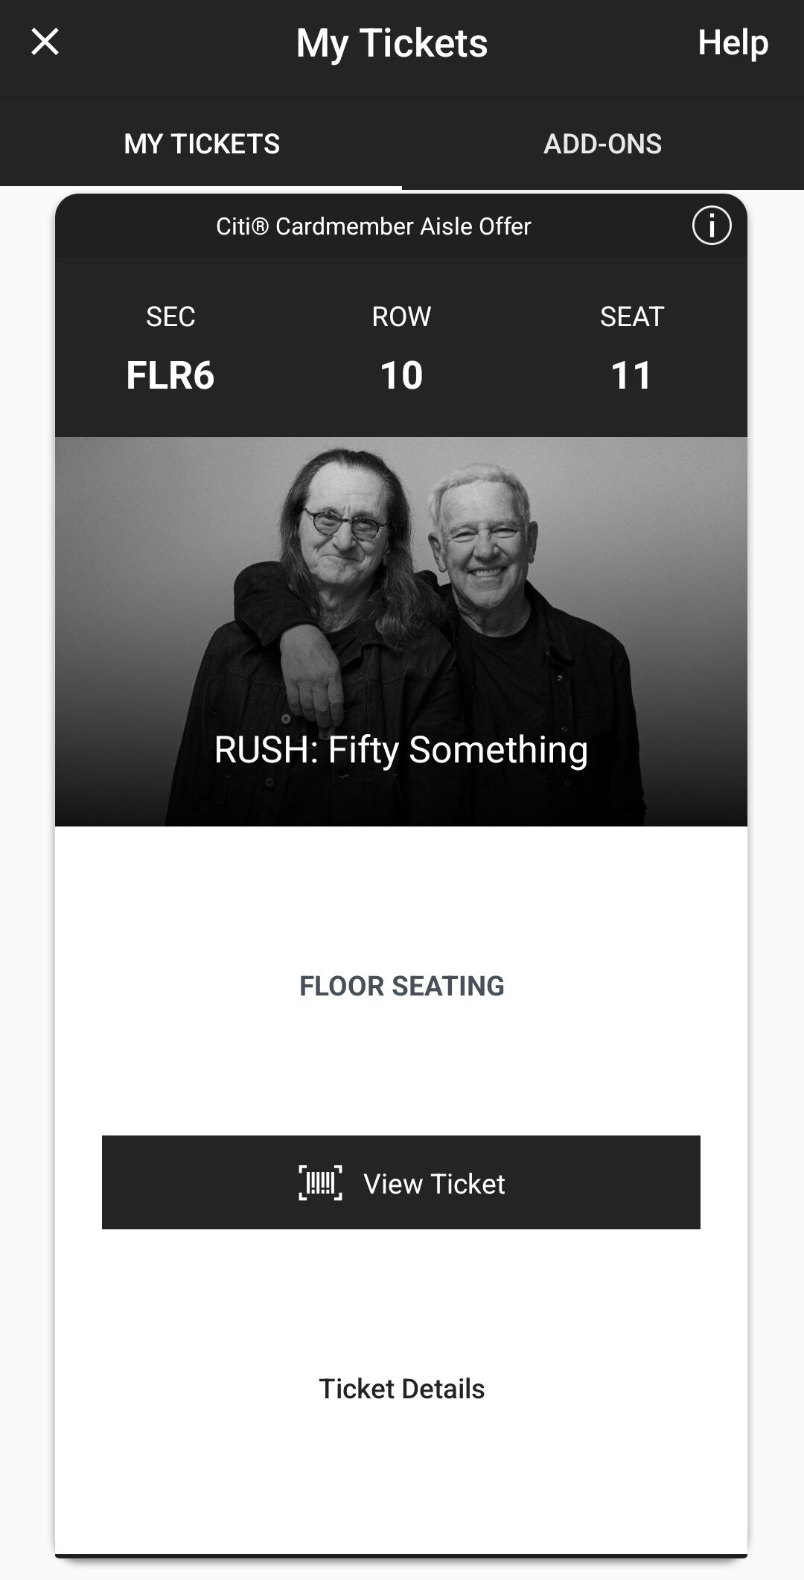Tap the Citi Cardmember Aisle Offer label
This screenshot has height=1580, width=804.
pyautogui.click(x=373, y=226)
